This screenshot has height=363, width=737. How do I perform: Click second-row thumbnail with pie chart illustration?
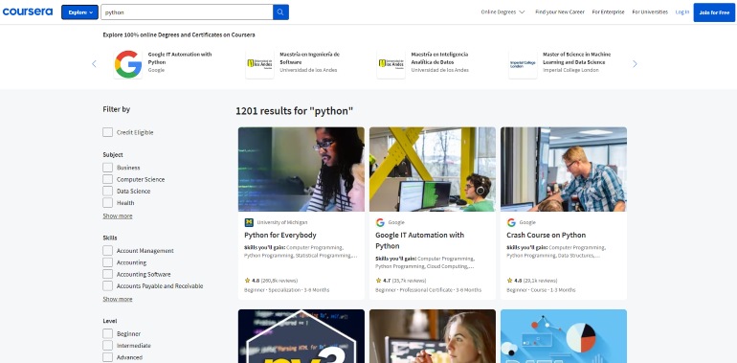point(564,336)
